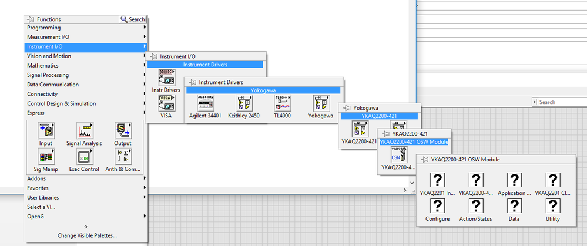Open the Output express palette icon
Image resolution: width=587 pixels, height=246 pixels.
click(123, 131)
